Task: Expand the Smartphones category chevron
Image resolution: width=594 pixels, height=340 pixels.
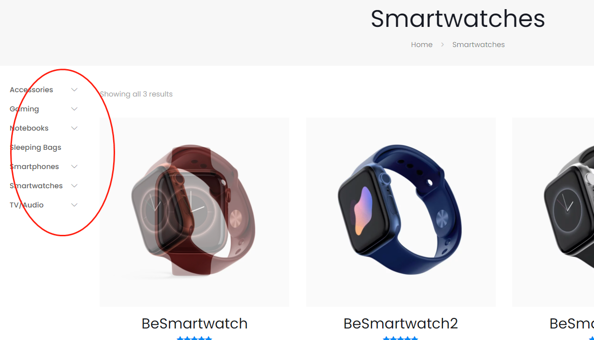Action: point(74,167)
